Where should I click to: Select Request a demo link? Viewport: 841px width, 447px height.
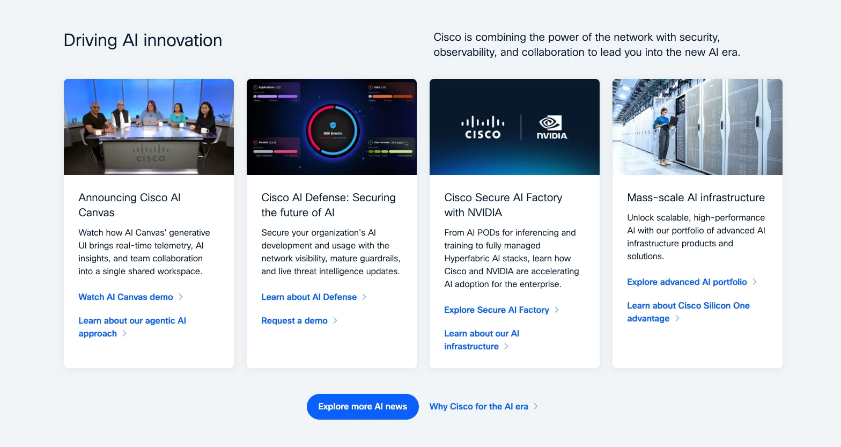click(x=294, y=320)
